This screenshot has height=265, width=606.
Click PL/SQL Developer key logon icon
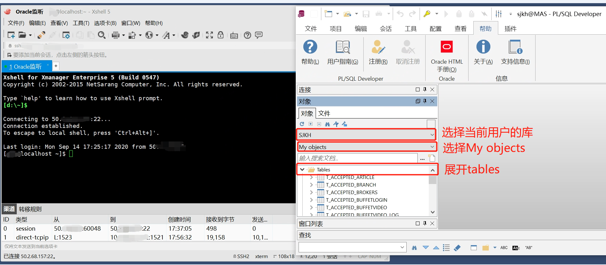427,14
